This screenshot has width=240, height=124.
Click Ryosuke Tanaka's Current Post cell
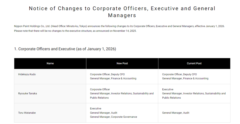click(194, 94)
